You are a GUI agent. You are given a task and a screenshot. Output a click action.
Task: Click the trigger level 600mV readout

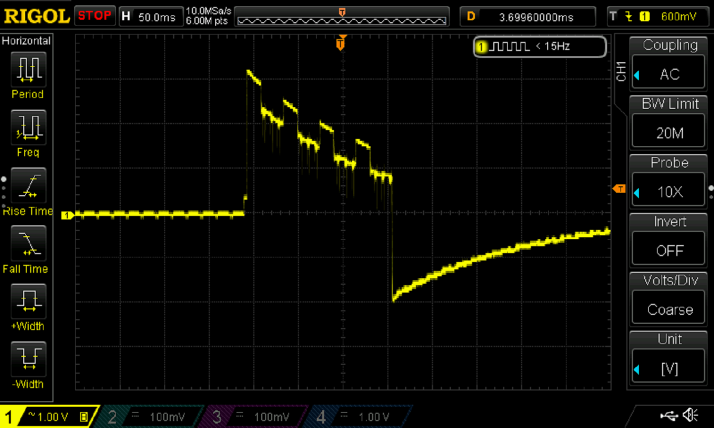coord(678,17)
